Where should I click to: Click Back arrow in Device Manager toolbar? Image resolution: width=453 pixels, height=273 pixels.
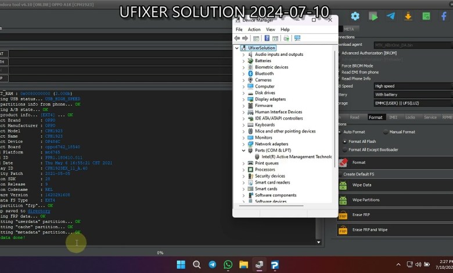tap(237, 38)
